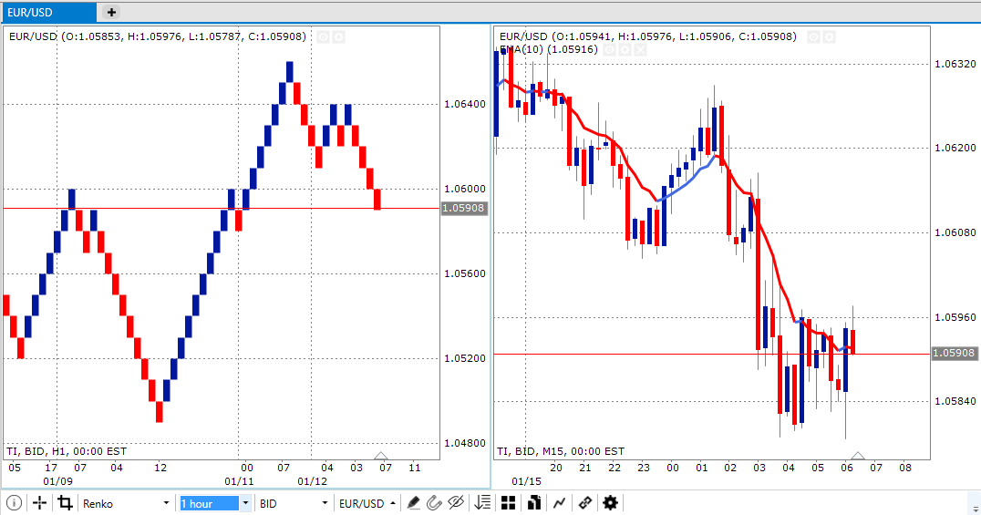The width and height of the screenshot is (981, 515).
Task: Click the 1.06400 price axis value
Action: [x=464, y=104]
